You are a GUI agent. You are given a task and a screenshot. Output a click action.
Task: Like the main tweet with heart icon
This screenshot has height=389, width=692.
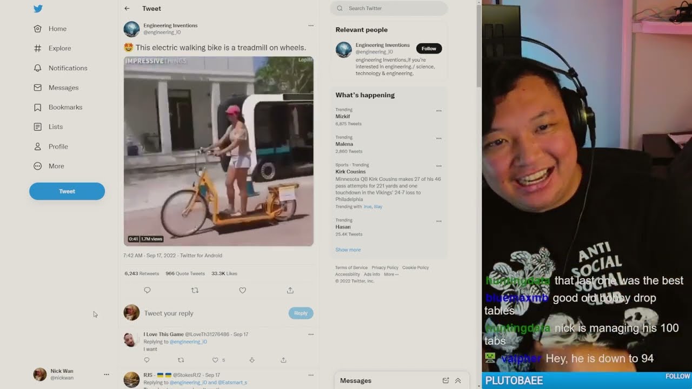pos(242,290)
